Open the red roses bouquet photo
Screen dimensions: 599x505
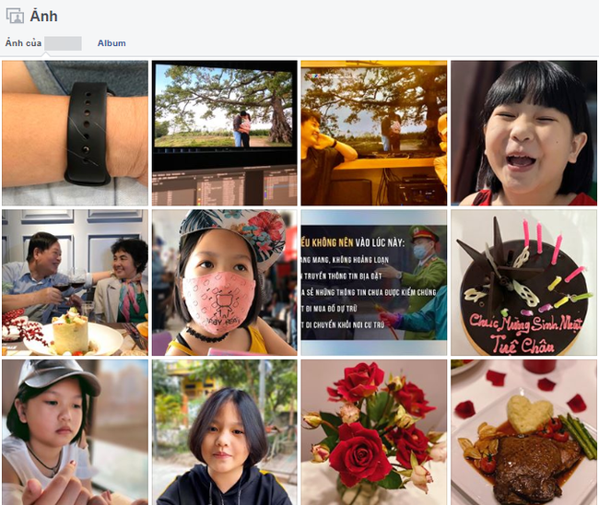coord(374,432)
